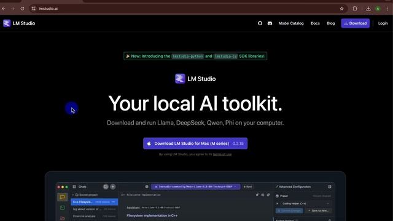Open the Docs nav item
The height and width of the screenshot is (221, 393).
[315, 23]
